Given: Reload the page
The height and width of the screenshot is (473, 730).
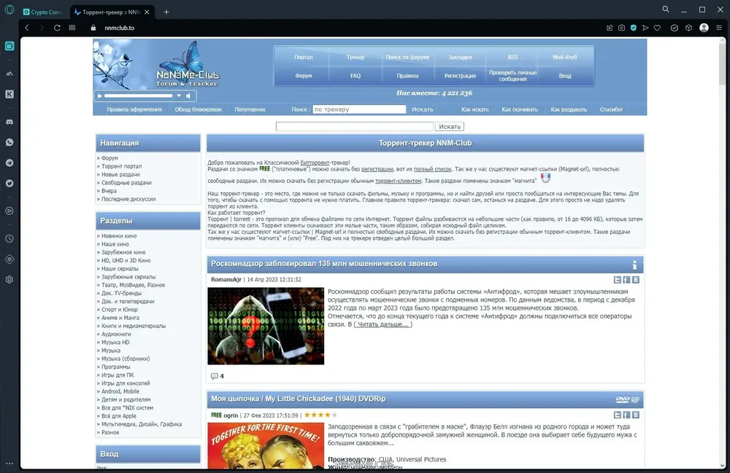Looking at the screenshot, I should pos(57,28).
